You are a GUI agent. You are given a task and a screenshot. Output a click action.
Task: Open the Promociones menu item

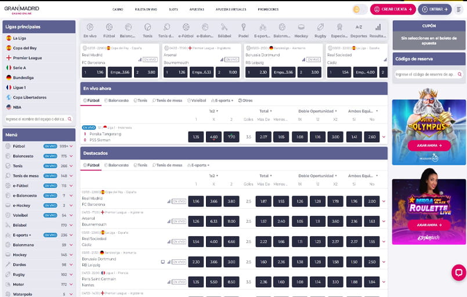[x=268, y=9]
